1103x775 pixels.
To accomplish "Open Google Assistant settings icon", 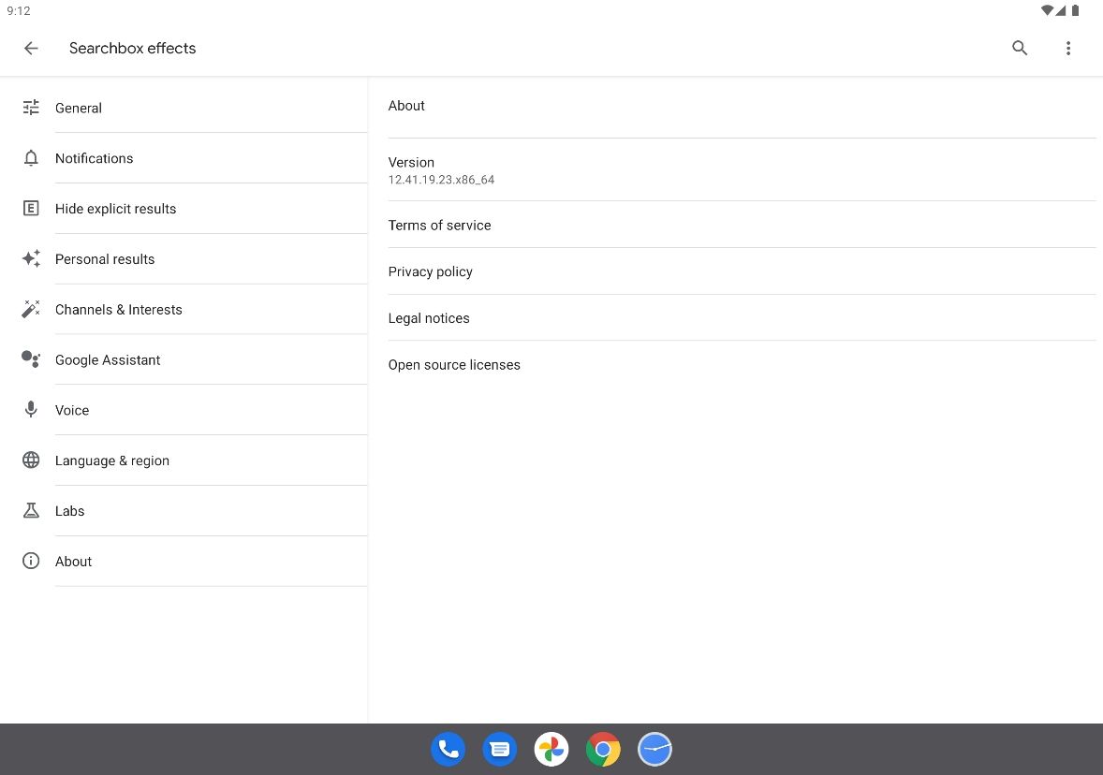I will coord(31,359).
